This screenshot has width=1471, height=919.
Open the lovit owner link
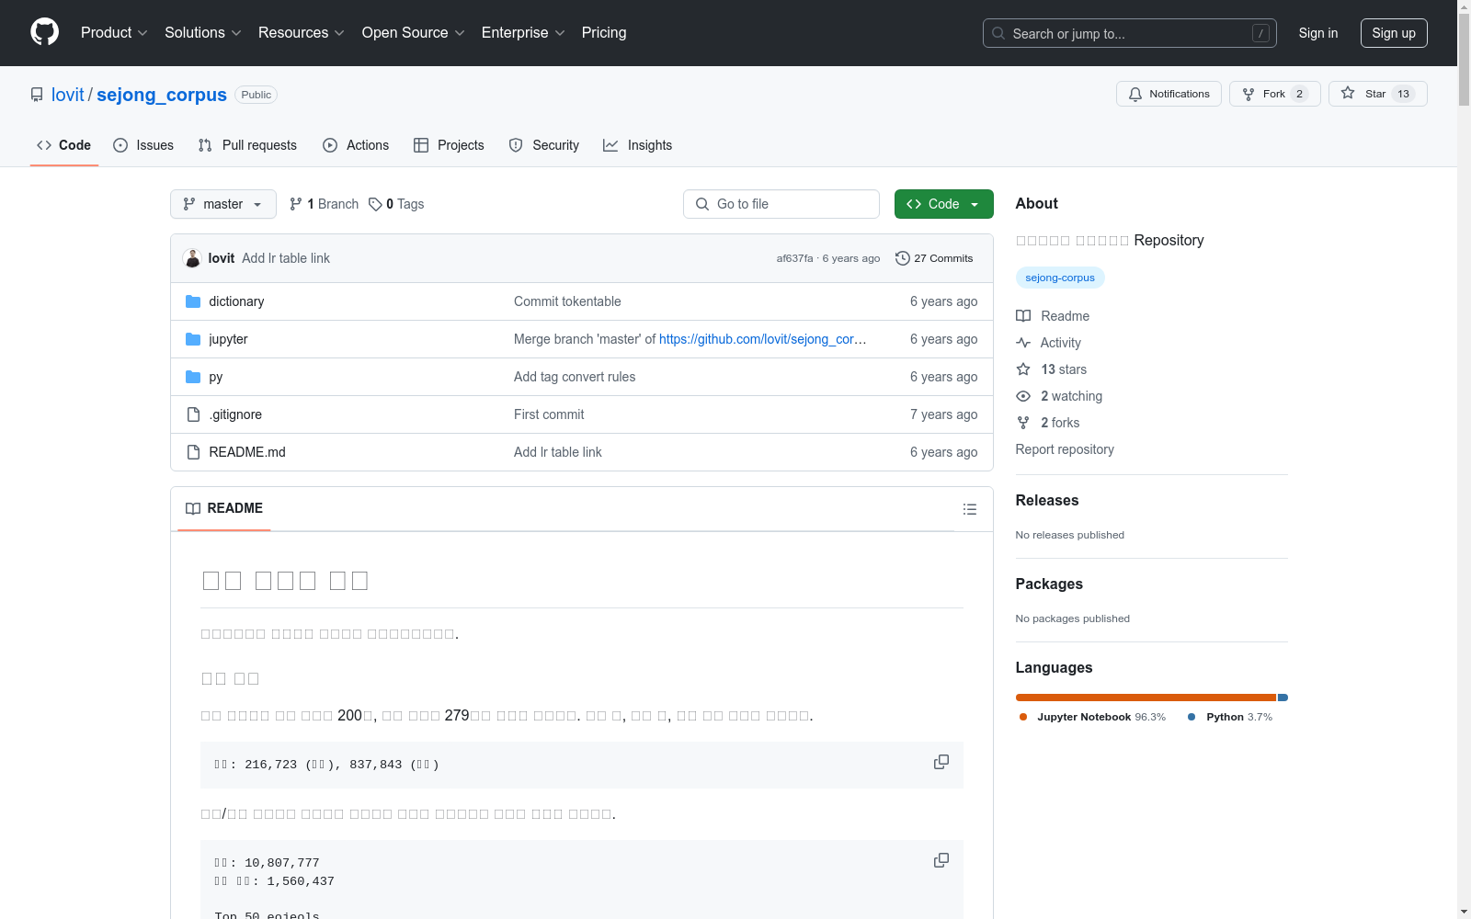click(68, 95)
